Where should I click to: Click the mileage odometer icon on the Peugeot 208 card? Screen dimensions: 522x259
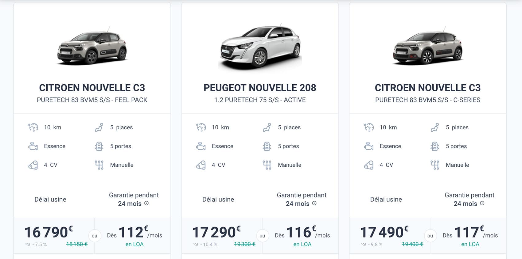click(x=201, y=127)
